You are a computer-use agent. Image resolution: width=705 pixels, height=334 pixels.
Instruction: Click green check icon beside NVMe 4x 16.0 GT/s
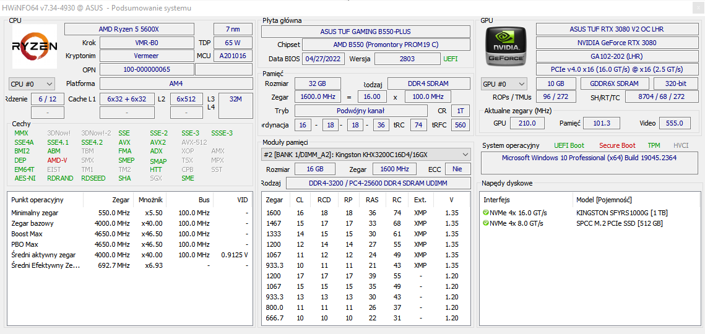[486, 213]
